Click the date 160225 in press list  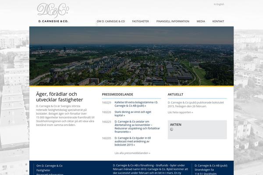(x=107, y=122)
